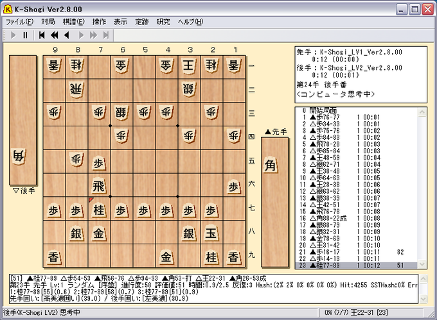Viewport: 437px width, 320px height.
Task: Select the opponent lance on square 9一
Action: pos(53,65)
